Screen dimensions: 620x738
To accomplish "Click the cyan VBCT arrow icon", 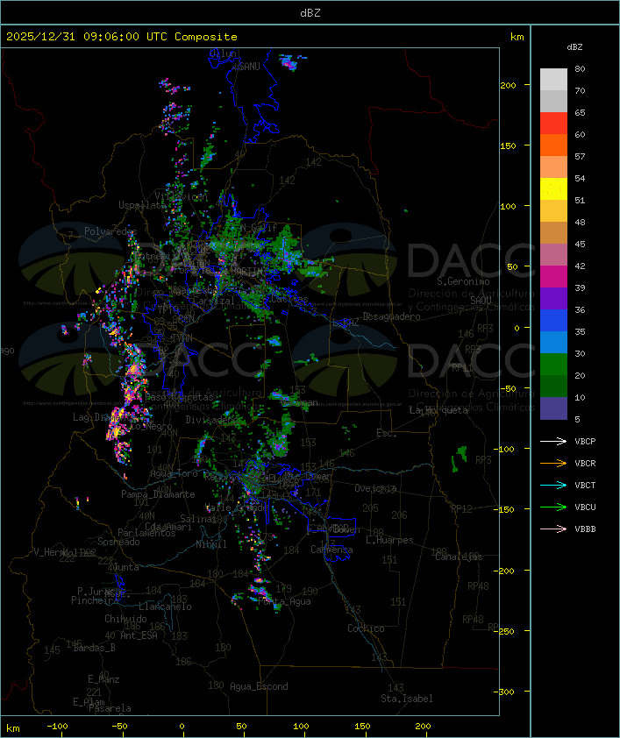I will pos(553,485).
